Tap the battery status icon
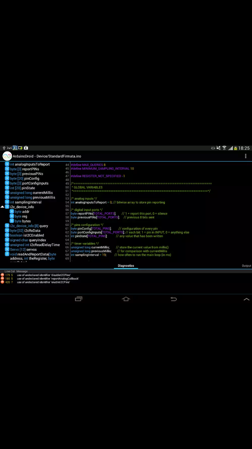252x449 pixels. tap(236, 148)
